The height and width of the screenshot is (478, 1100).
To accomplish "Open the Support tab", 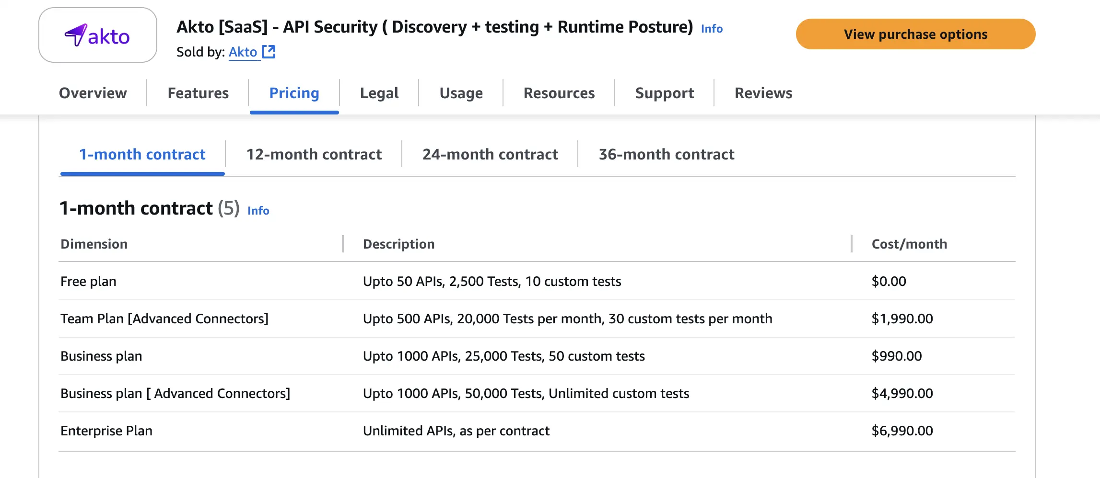I will 664,93.
